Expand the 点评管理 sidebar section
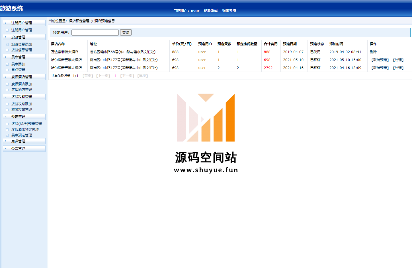Screen dimensions: 412x268 (x=24, y=141)
